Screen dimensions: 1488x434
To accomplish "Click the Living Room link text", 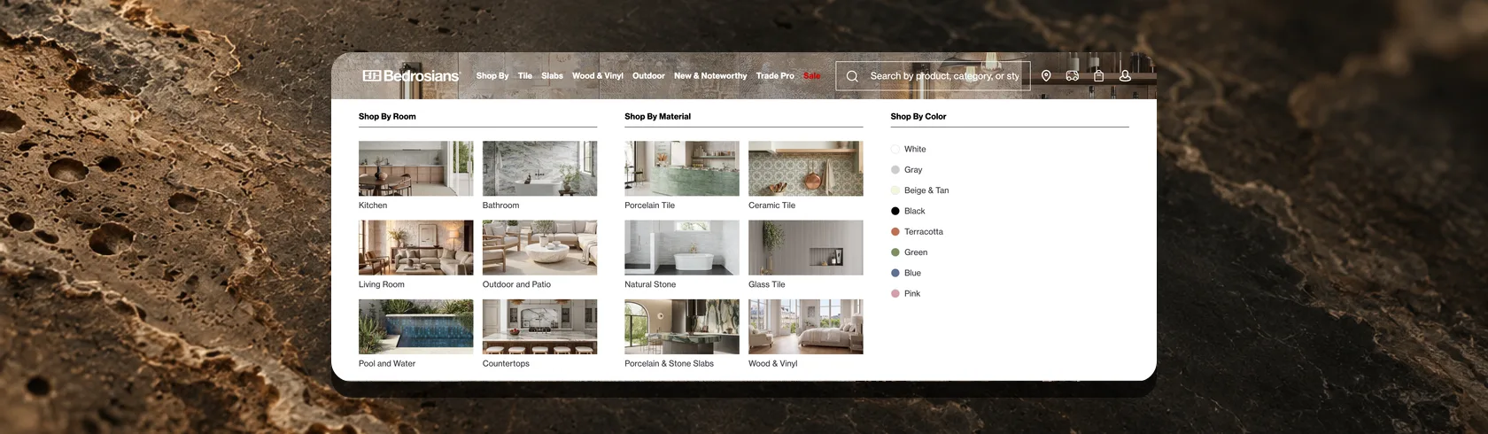I will tap(382, 284).
